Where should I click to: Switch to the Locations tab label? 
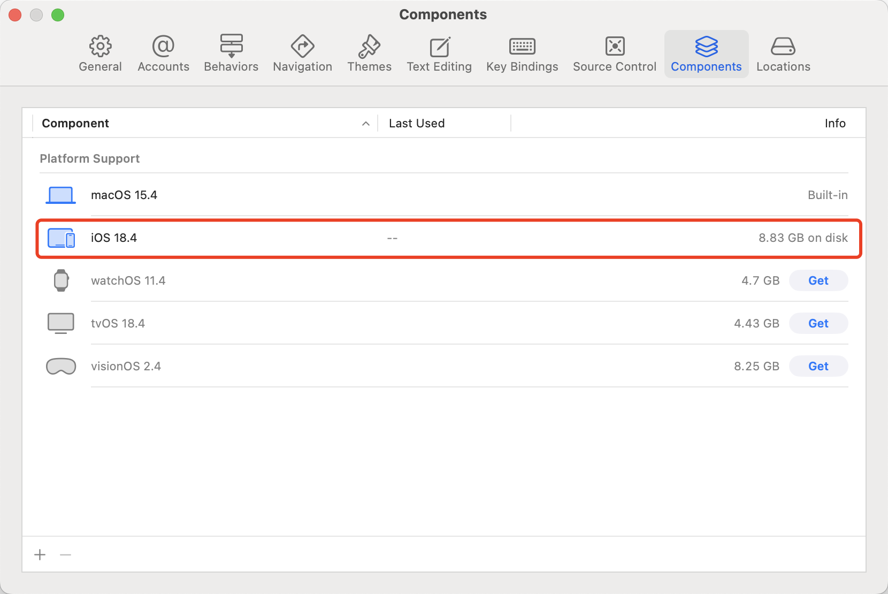[x=783, y=67]
